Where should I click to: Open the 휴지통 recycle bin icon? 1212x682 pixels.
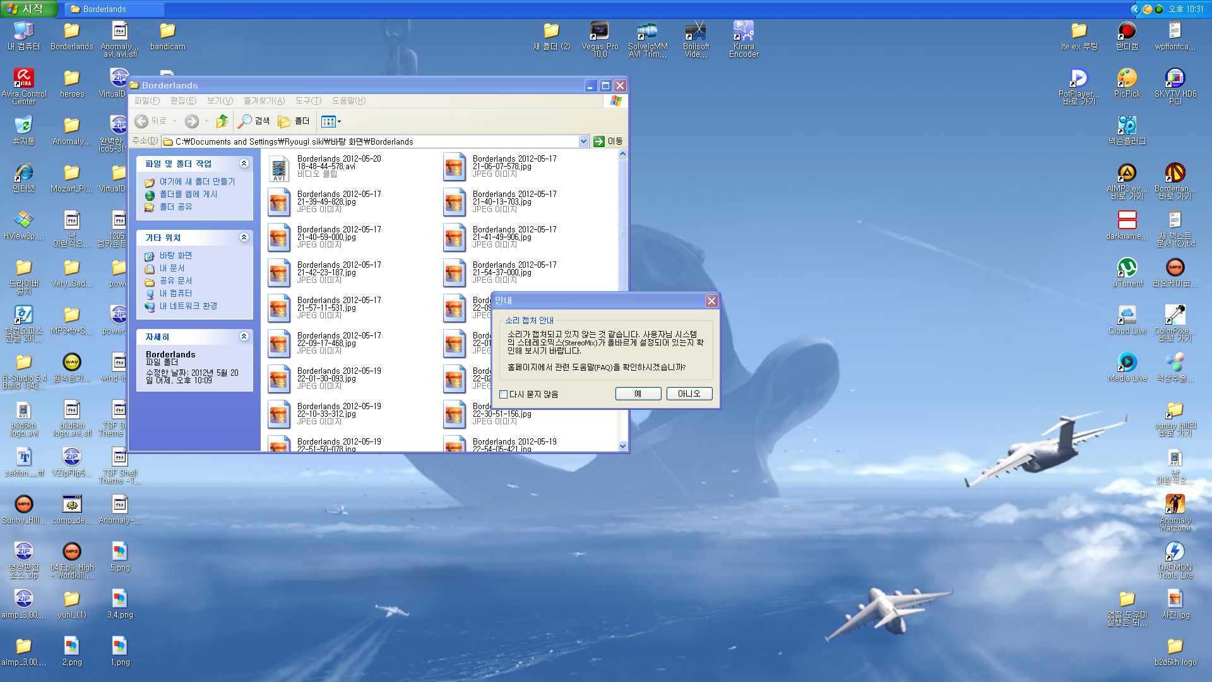coord(24,130)
